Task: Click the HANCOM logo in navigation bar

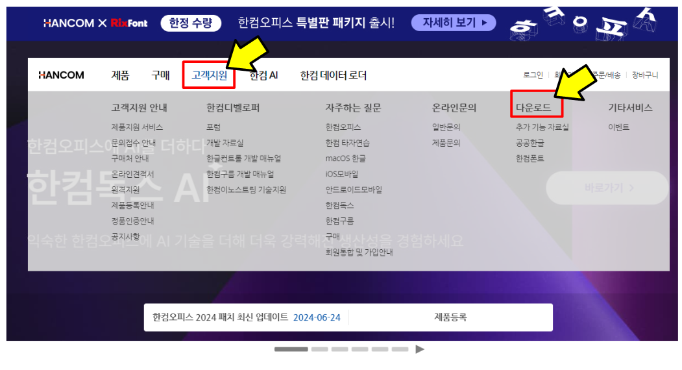Action: click(62, 75)
